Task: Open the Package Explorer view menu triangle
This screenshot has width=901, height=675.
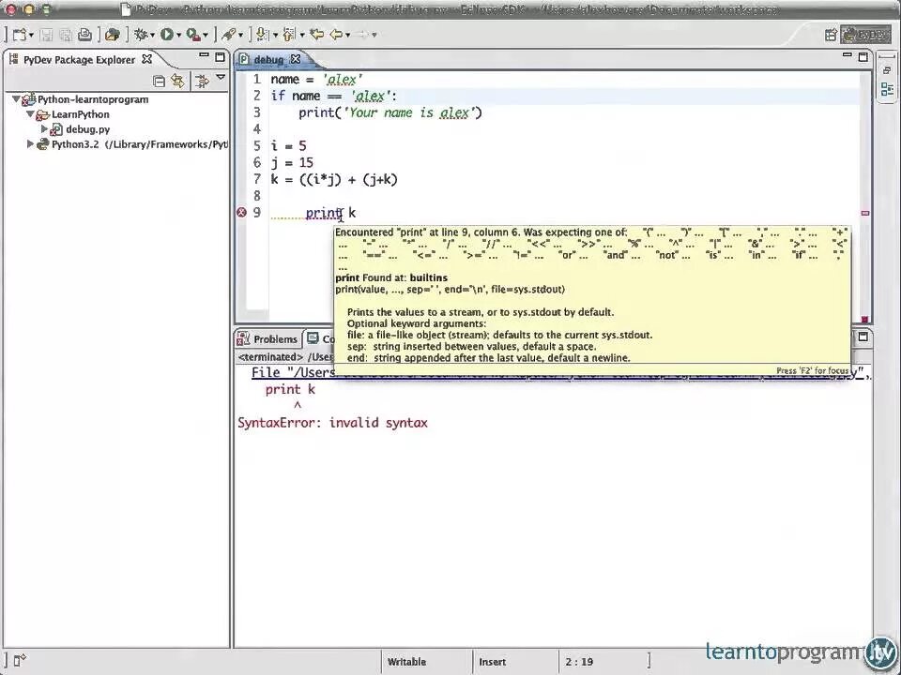Action: coord(221,77)
